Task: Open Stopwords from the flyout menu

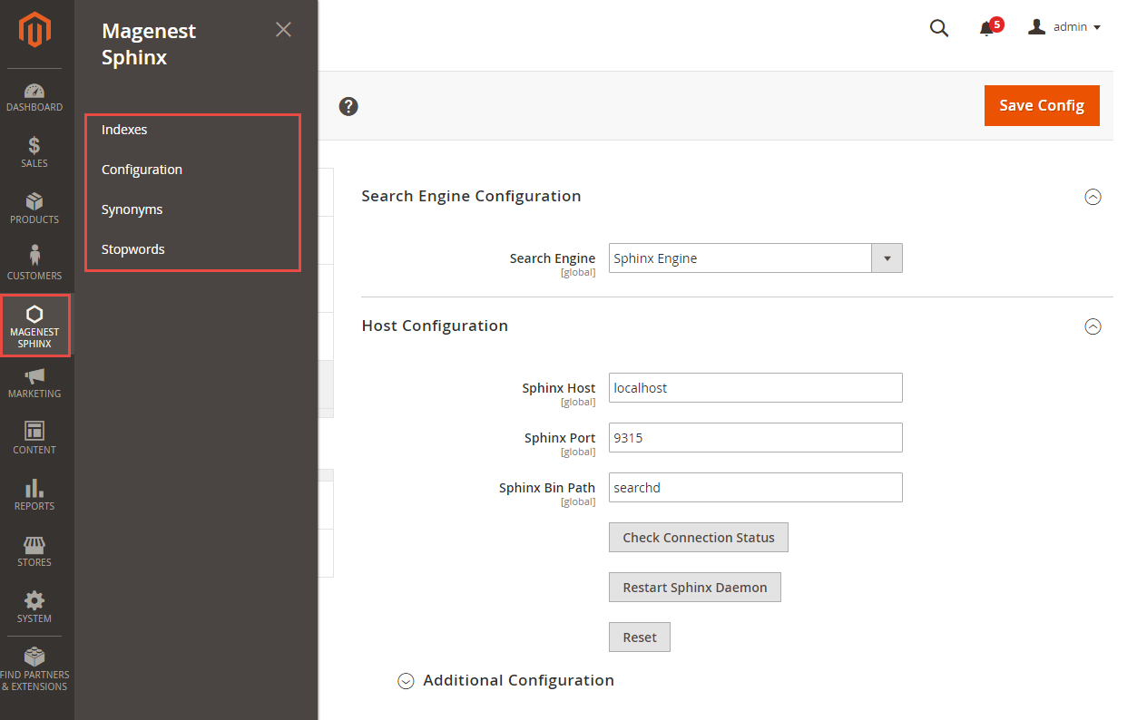Action: point(132,248)
